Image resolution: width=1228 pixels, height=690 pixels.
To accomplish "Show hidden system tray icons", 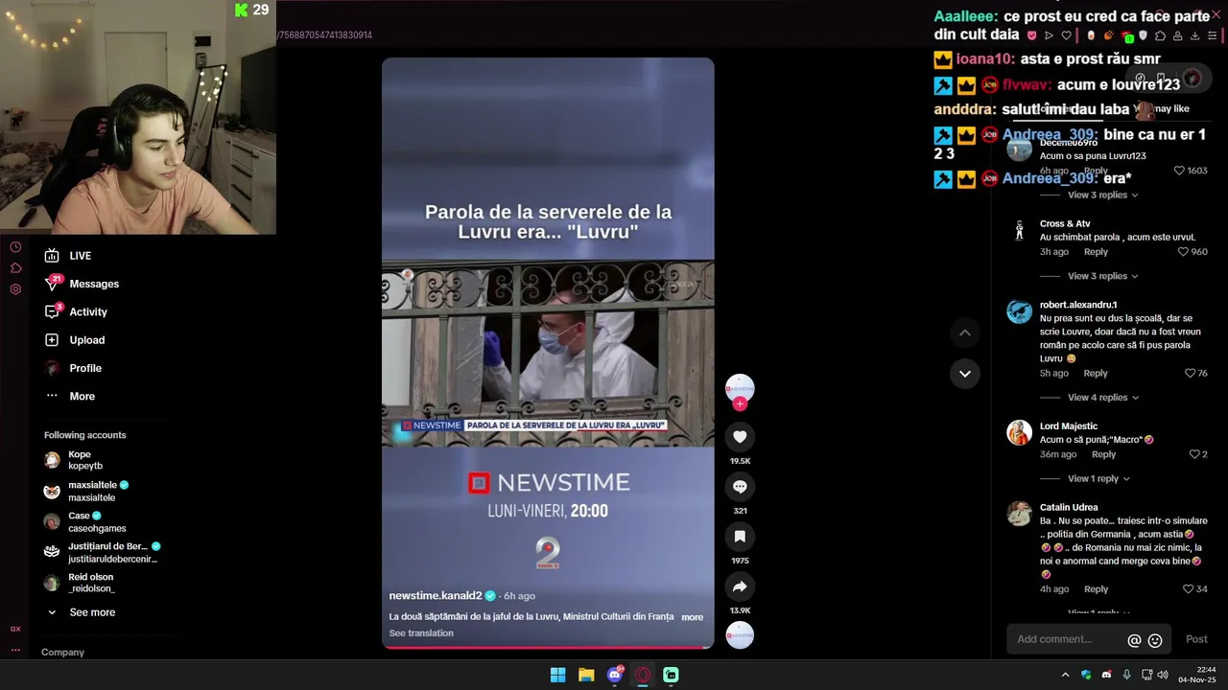I will pos(1065,675).
